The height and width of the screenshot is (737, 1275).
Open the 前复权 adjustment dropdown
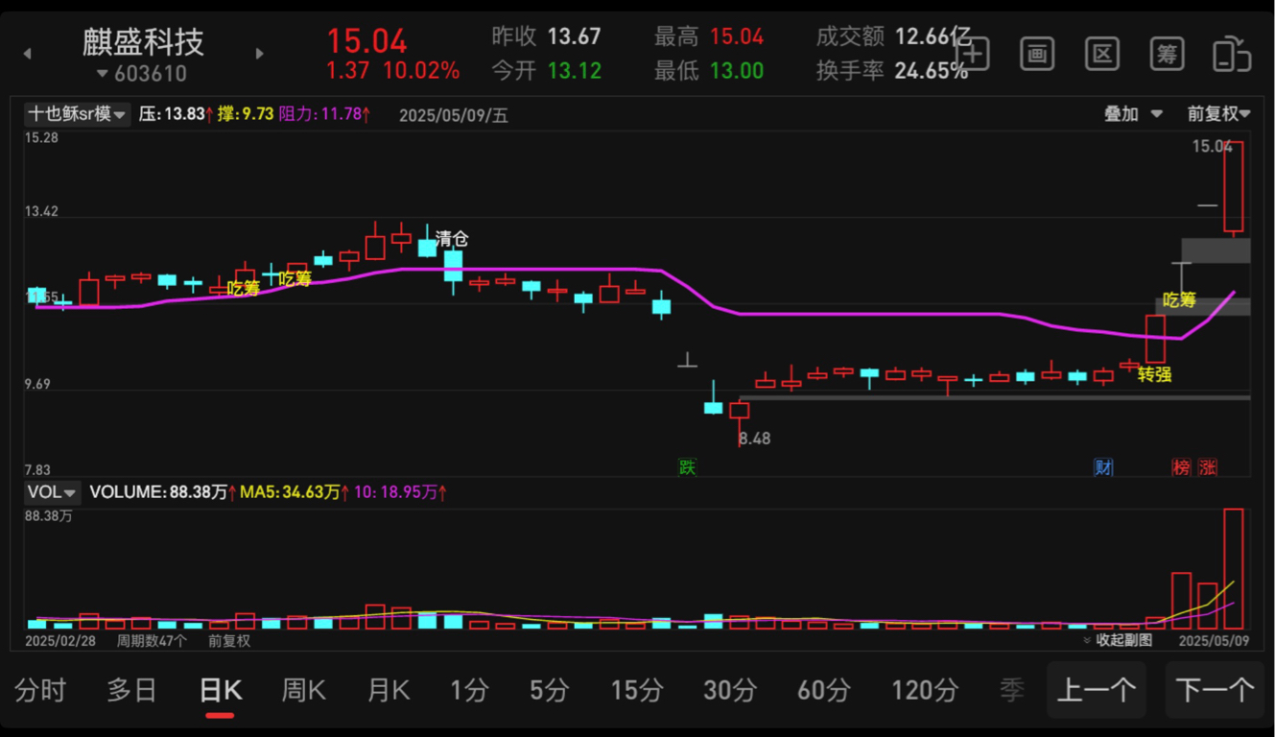[1218, 114]
